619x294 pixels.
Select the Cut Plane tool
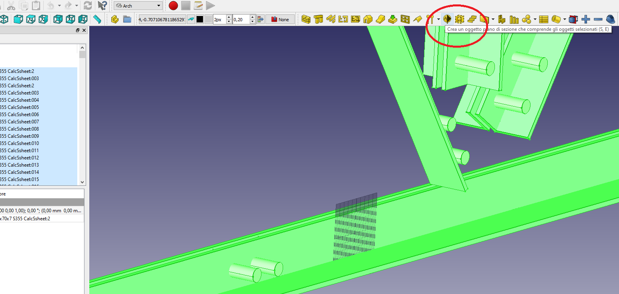(573, 19)
